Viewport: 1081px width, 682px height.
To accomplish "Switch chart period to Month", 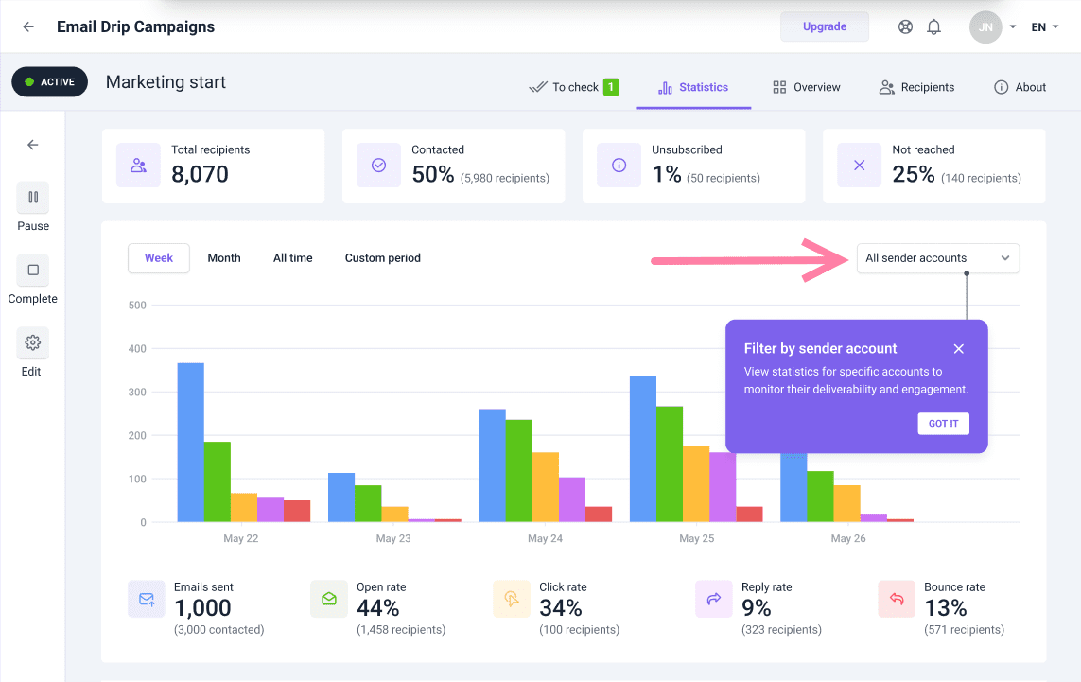I will point(224,258).
